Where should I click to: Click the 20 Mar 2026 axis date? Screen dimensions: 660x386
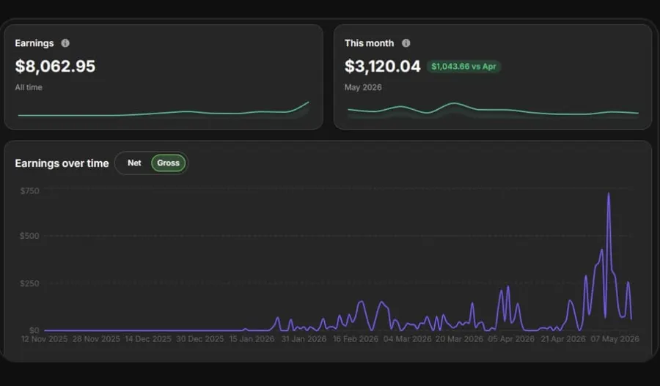[459, 339]
